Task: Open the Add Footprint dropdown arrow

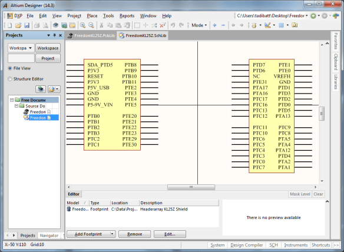Action: click(x=113, y=234)
